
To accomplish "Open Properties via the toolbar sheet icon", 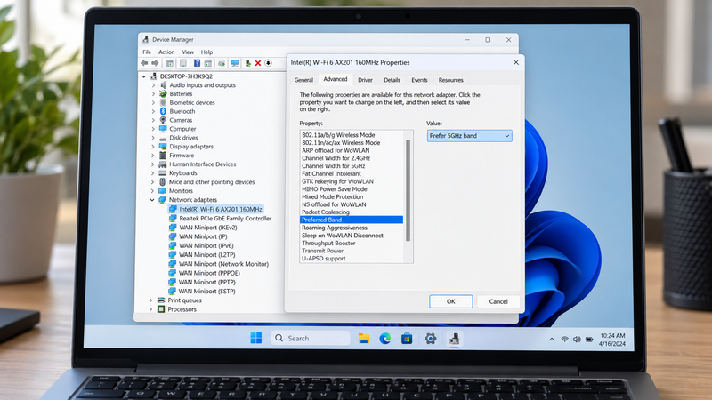I will coord(183,63).
